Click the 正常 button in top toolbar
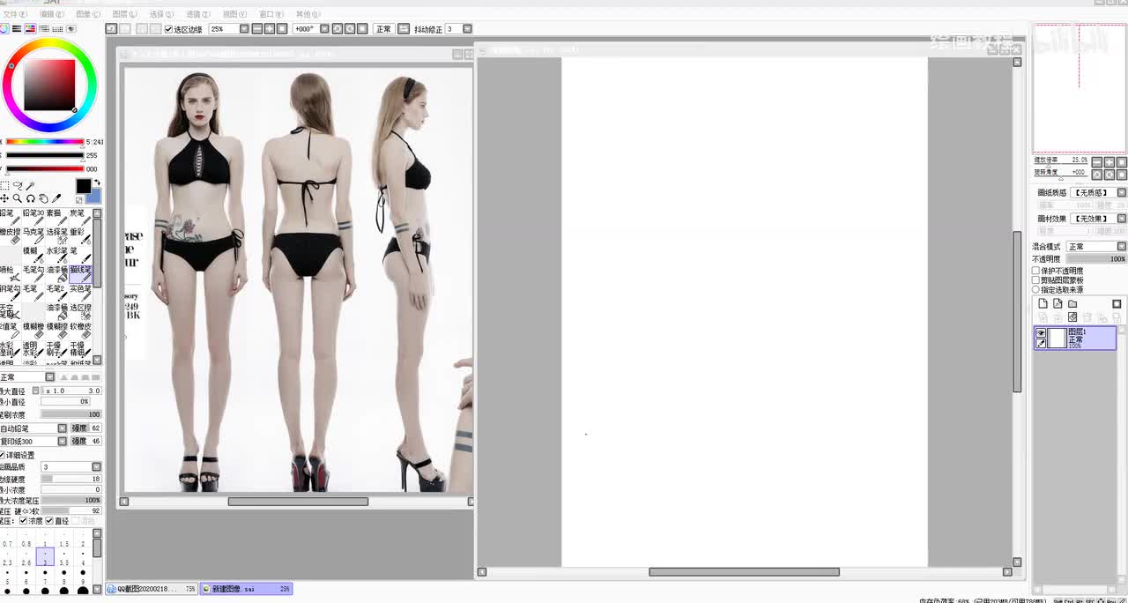Image resolution: width=1128 pixels, height=603 pixels. click(383, 29)
